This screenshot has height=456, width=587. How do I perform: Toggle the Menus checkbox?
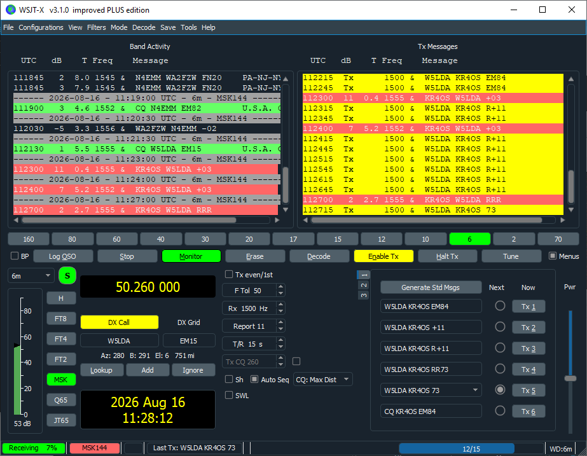click(553, 256)
